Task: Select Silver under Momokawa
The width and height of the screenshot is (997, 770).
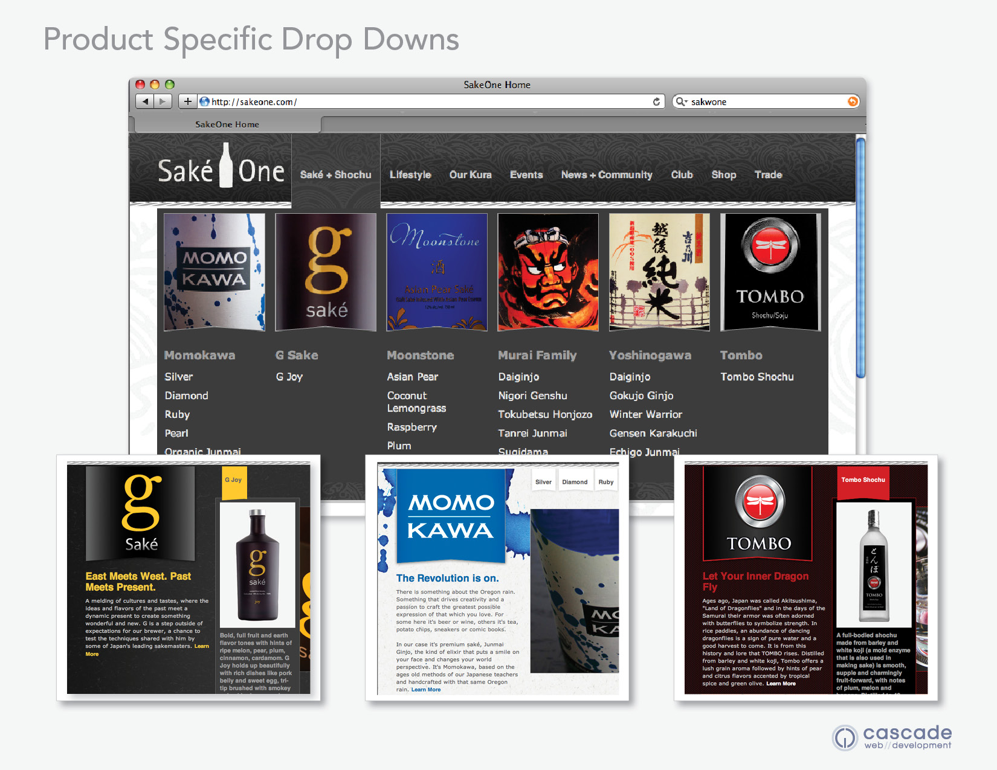Action: [179, 377]
